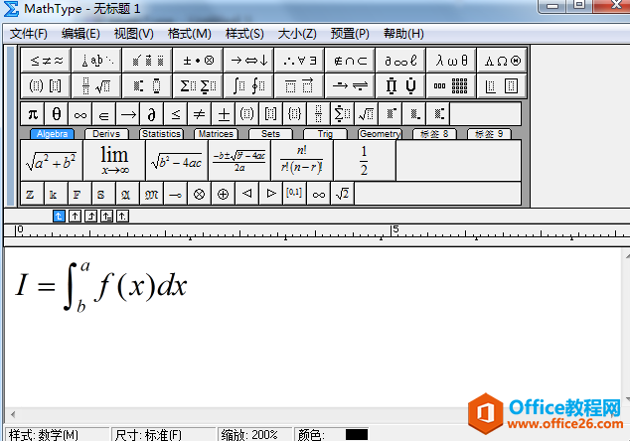Click the 样式: 数学(M) status bar field
This screenshot has height=441, width=630.
57,435
